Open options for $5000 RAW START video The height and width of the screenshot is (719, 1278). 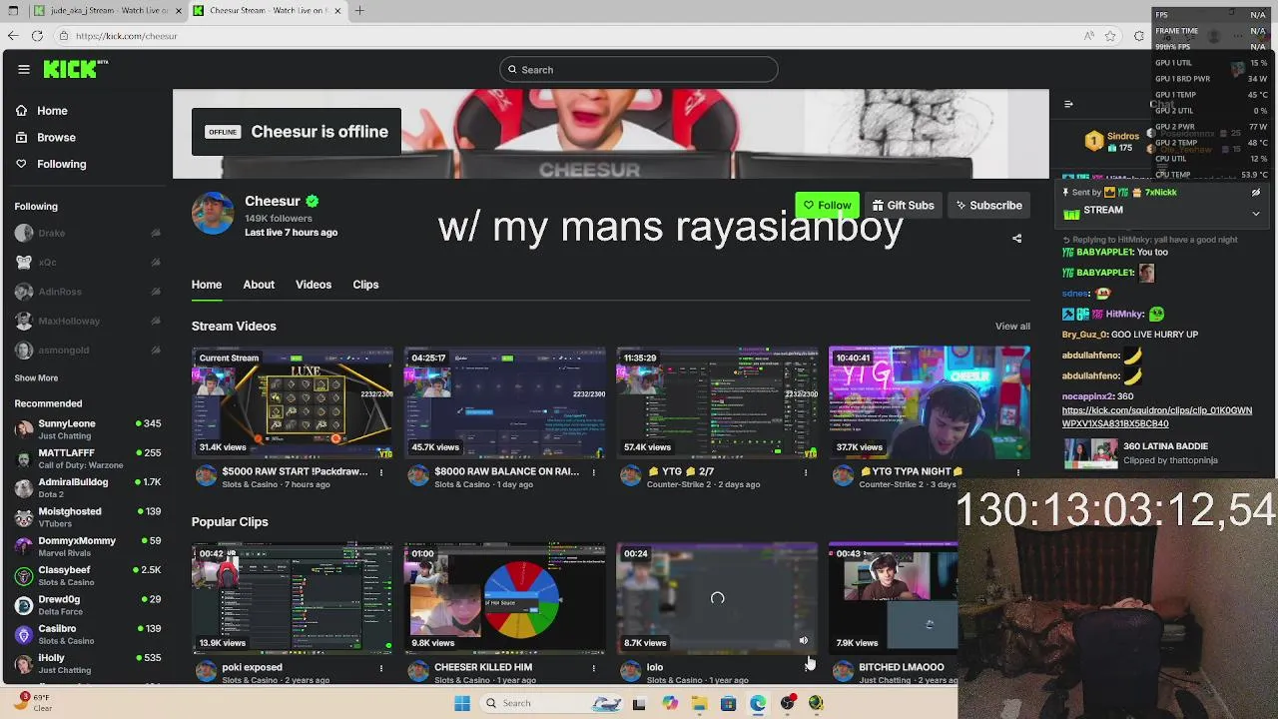[380, 472]
